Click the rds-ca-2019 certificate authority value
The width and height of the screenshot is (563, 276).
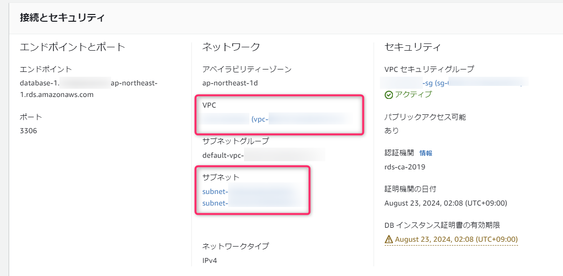tap(404, 167)
